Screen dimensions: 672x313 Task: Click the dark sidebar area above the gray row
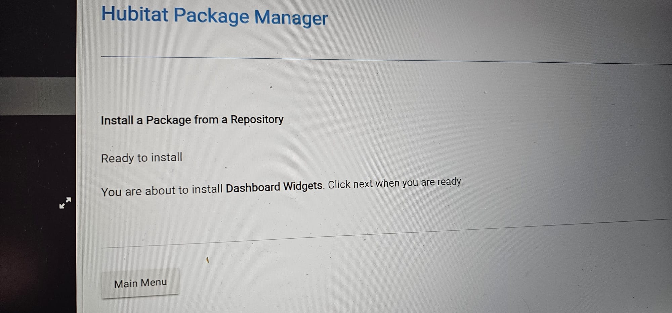point(38,39)
